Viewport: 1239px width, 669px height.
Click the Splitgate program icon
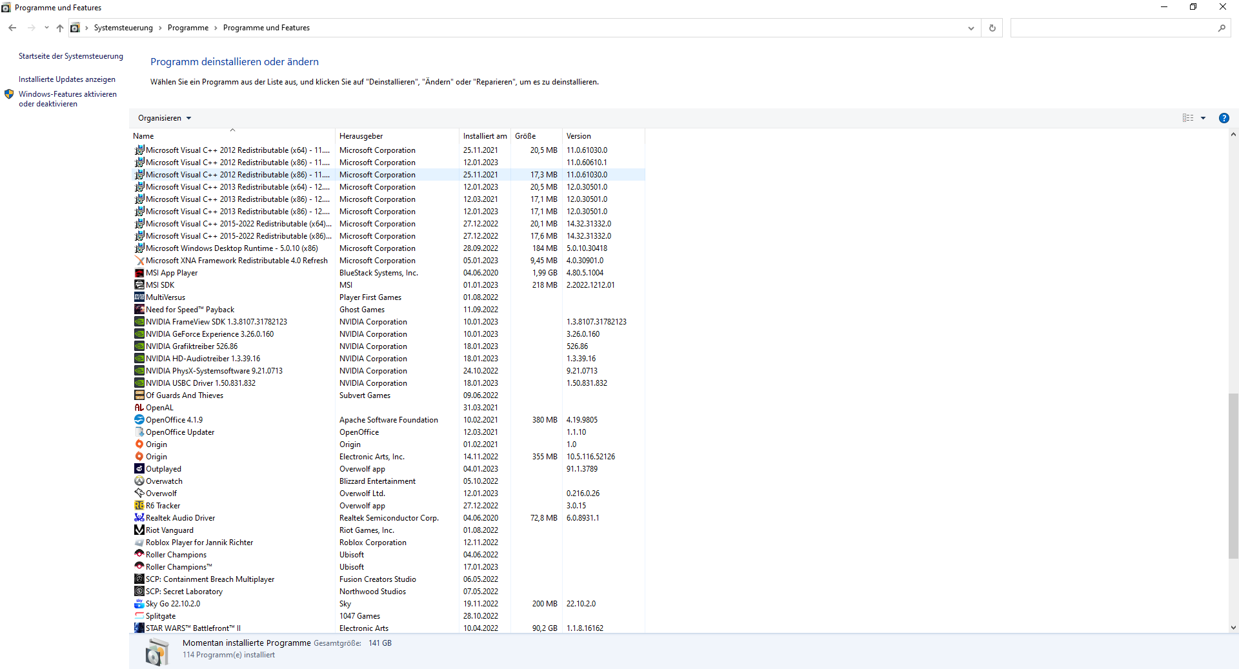click(x=139, y=616)
